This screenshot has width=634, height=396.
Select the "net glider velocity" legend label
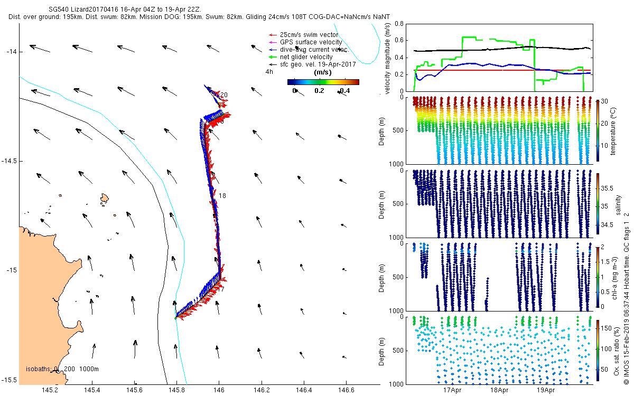[306, 57]
